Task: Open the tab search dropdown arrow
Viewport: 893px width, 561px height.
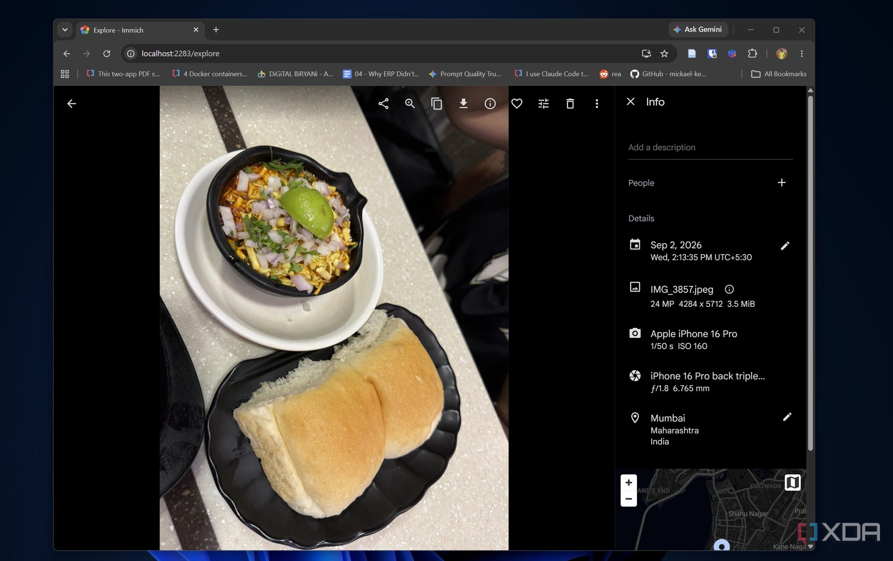Action: pos(65,30)
